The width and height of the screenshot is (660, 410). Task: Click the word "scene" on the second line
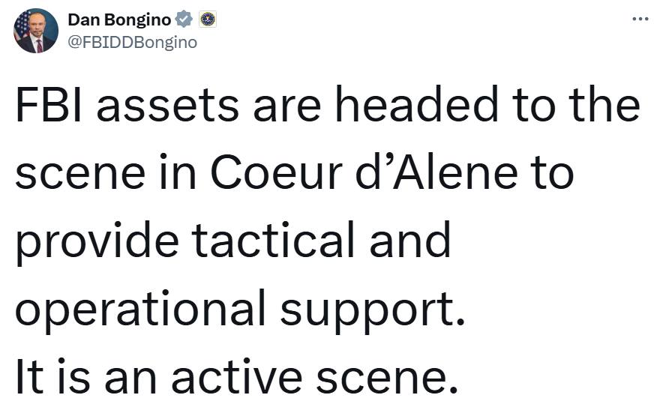pos(80,174)
